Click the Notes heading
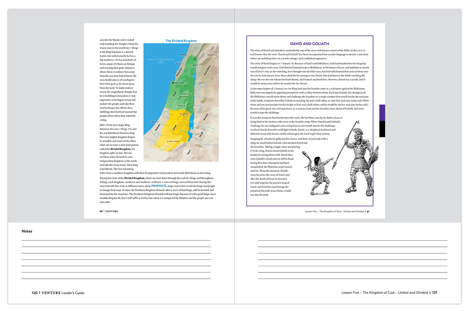 [x=27, y=231]
